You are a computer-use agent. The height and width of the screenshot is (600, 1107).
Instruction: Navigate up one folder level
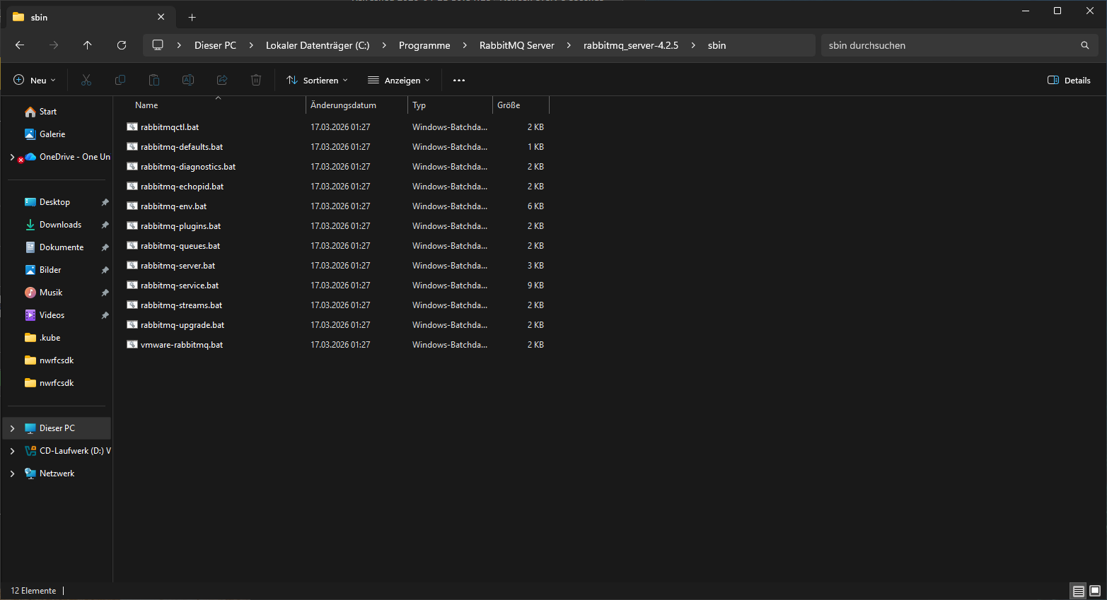pos(88,45)
